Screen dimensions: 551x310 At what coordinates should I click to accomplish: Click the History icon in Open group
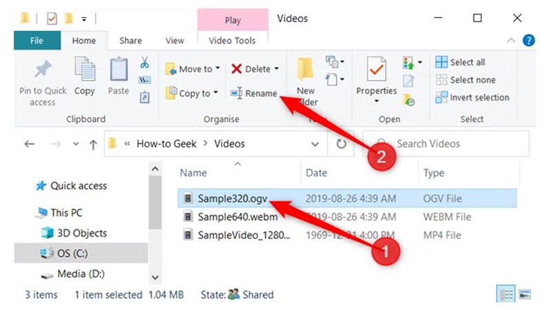point(408,100)
